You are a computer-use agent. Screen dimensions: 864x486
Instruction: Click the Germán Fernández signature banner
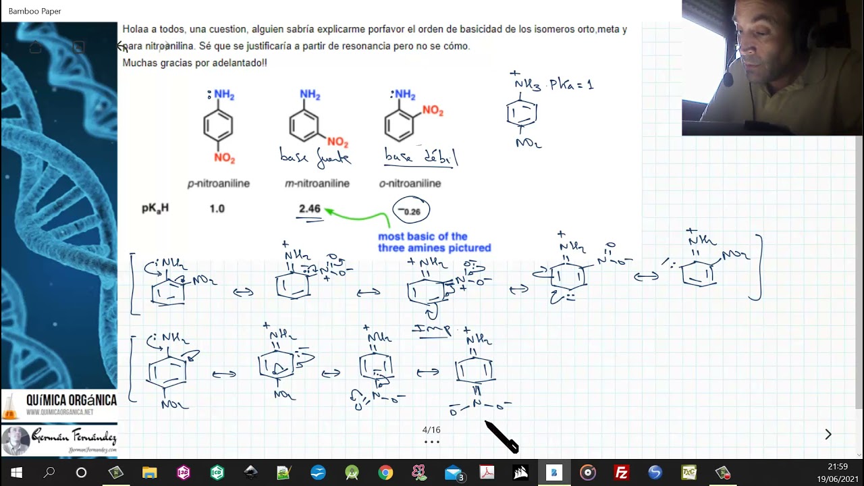coord(59,441)
